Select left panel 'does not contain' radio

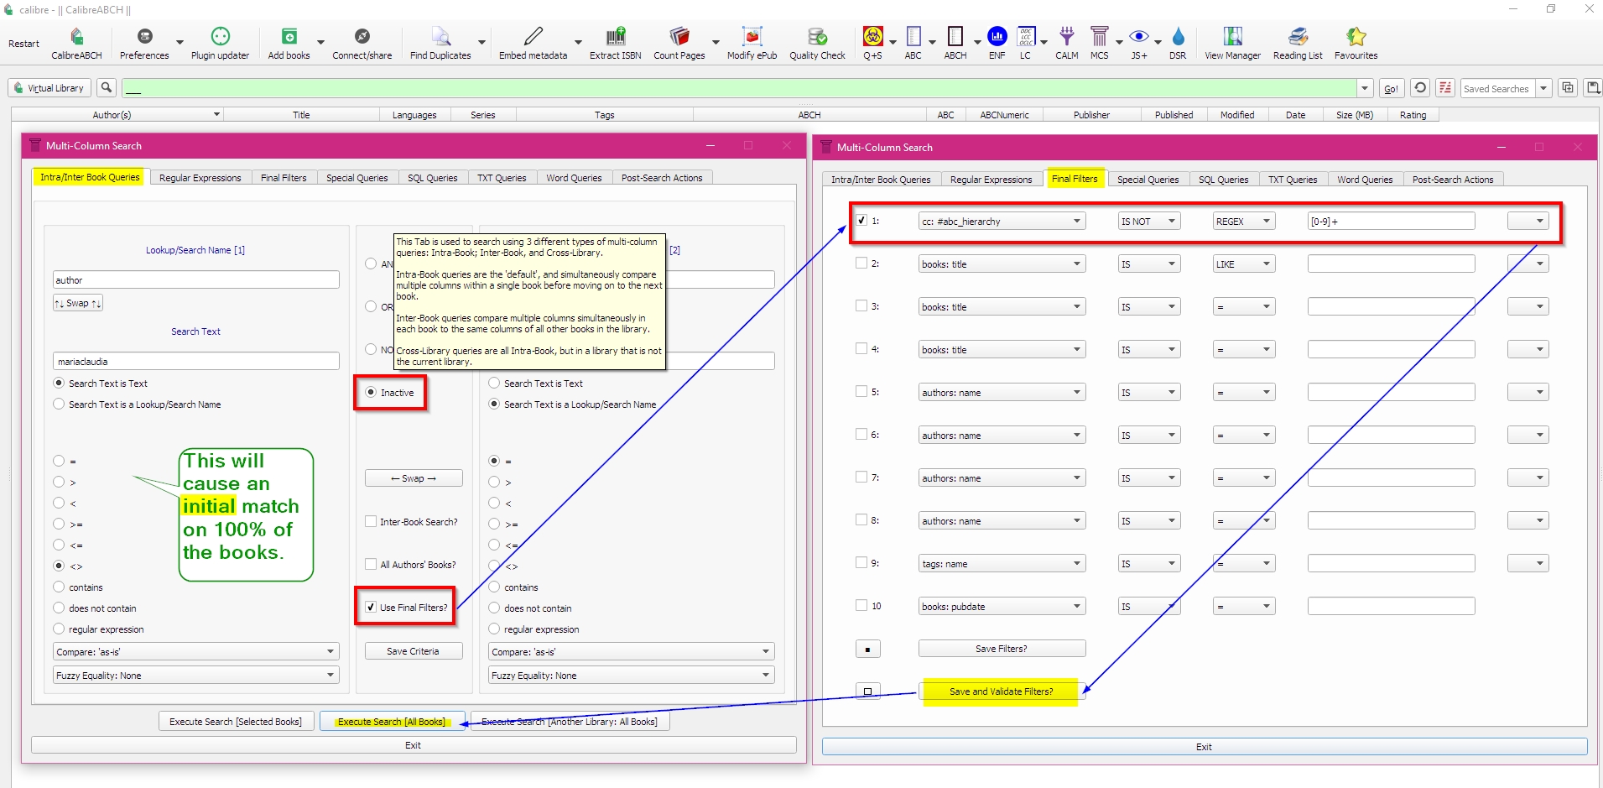pos(59,608)
